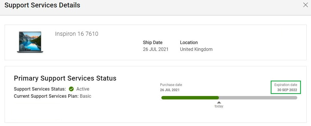Screen dimensions: 311x126
Task: Close the Support Services Details dialog
Action: pyautogui.click(x=305, y=5)
